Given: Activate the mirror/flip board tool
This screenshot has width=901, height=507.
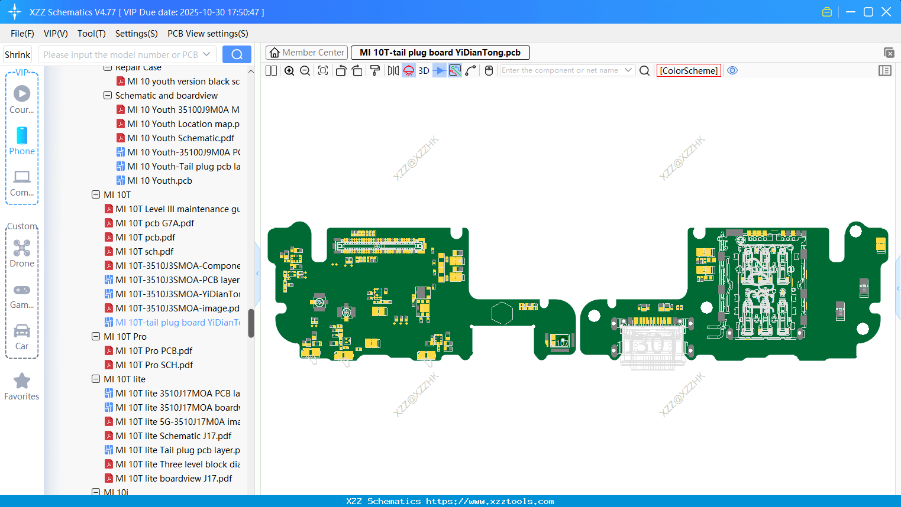Looking at the screenshot, I should tap(392, 70).
